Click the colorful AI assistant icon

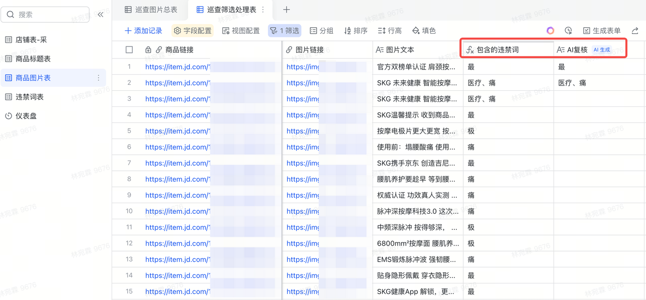[550, 31]
